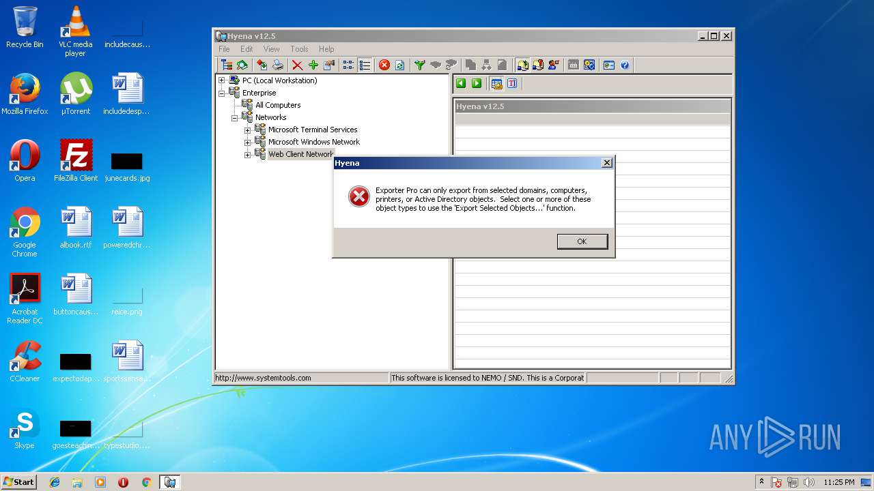Click the print toolbar icon
Image resolution: width=874 pixels, height=491 pixels.
tap(278, 65)
